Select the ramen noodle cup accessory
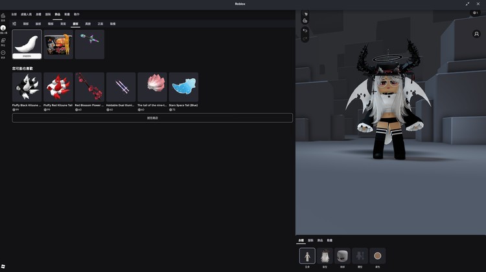The image size is (486, 272). [58, 44]
